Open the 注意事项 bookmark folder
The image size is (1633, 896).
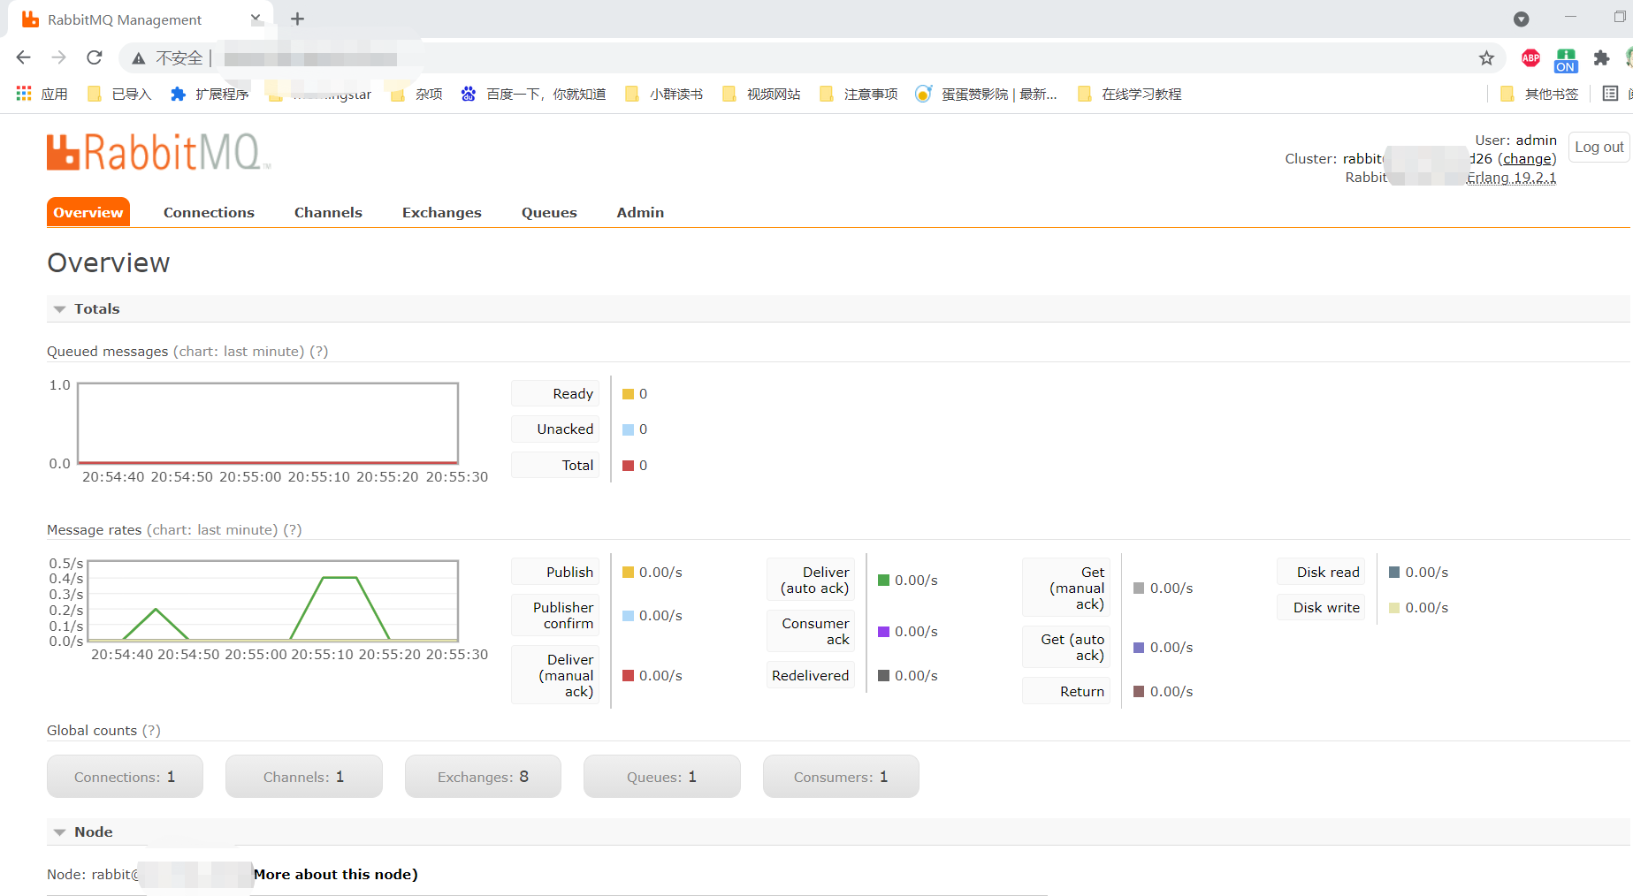(x=858, y=94)
